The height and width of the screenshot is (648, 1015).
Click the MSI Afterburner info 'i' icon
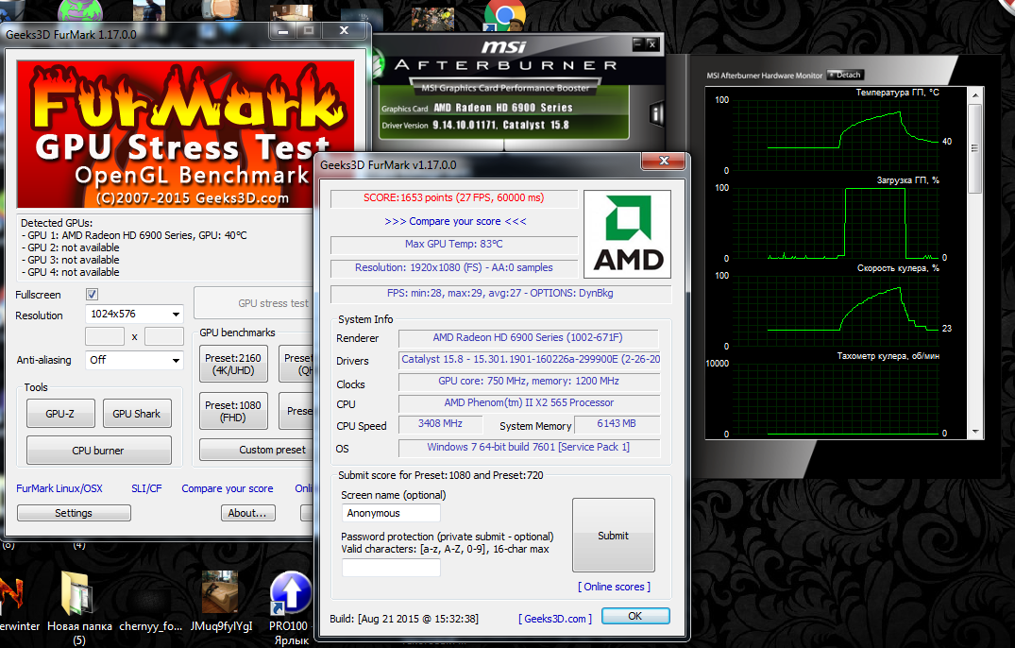point(656,114)
